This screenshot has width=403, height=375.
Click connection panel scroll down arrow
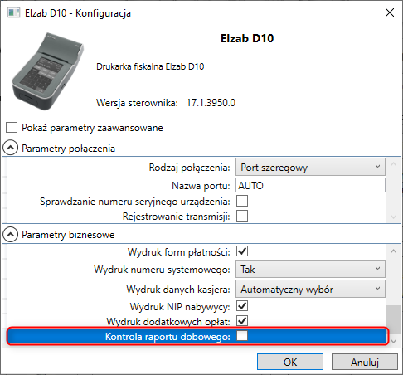(394, 217)
